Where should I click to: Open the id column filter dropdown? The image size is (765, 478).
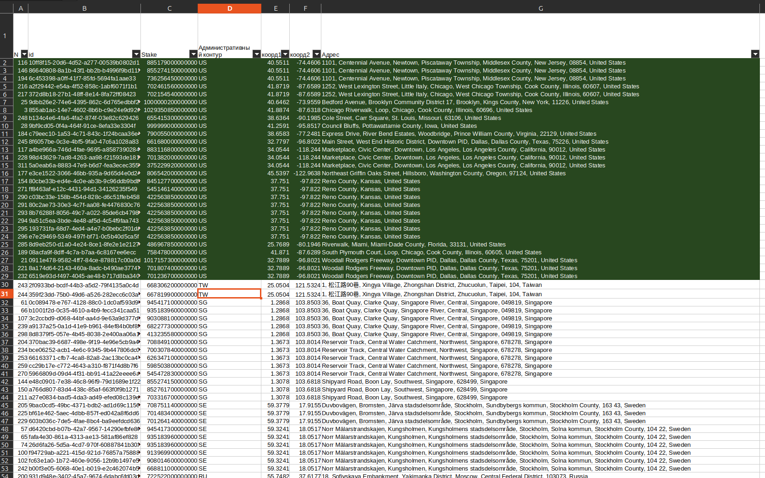136,54
